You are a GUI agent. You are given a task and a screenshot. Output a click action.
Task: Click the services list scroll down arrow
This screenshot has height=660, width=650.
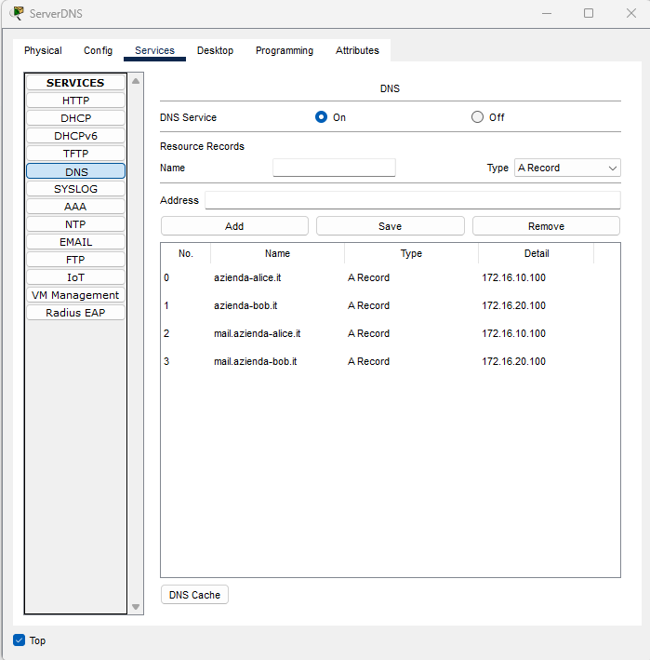coord(136,607)
